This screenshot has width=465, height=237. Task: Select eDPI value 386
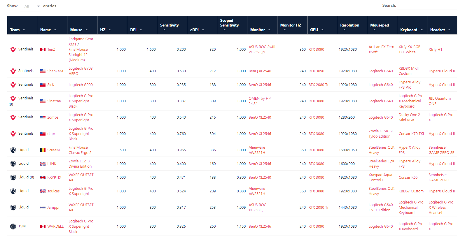click(x=212, y=150)
